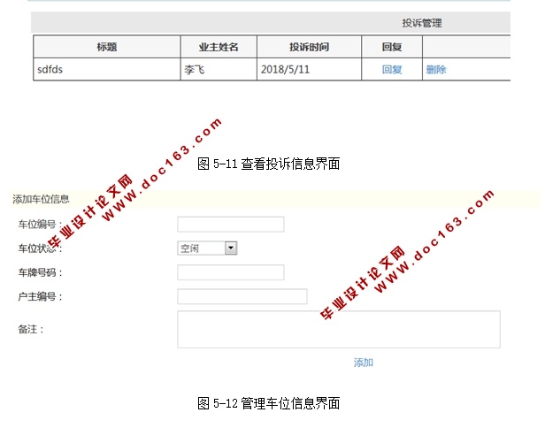This screenshot has height=443, width=545.
Task: Focus the 户主编号 input field
Action: pyautogui.click(x=242, y=296)
